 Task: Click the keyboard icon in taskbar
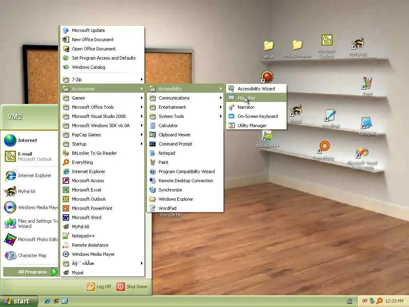pos(350,301)
